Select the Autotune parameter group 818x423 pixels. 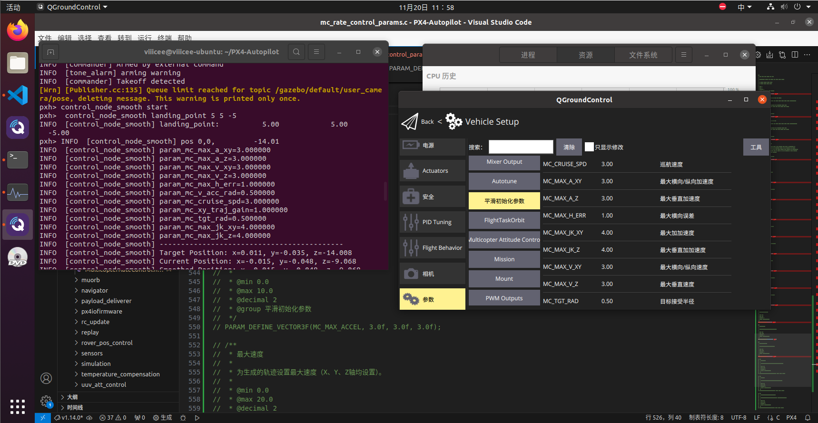(504, 181)
